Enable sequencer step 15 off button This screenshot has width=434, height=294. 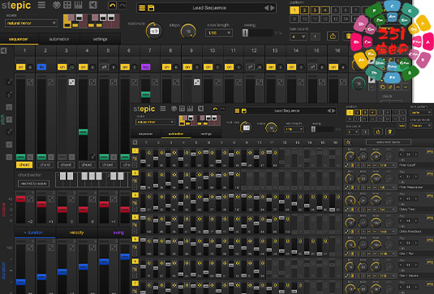click(312, 67)
